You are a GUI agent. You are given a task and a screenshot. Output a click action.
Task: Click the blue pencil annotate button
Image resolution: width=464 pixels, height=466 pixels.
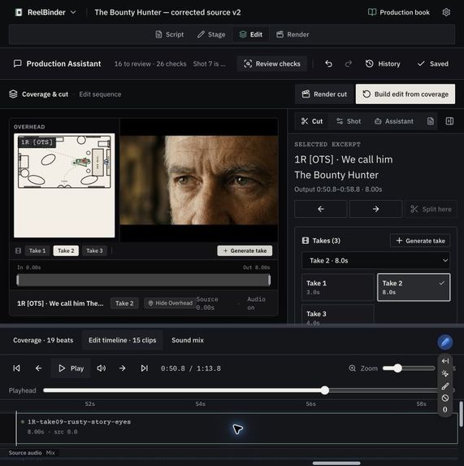[444, 342]
